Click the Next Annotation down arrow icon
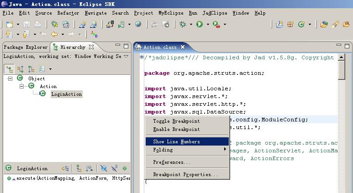 pos(9,34)
